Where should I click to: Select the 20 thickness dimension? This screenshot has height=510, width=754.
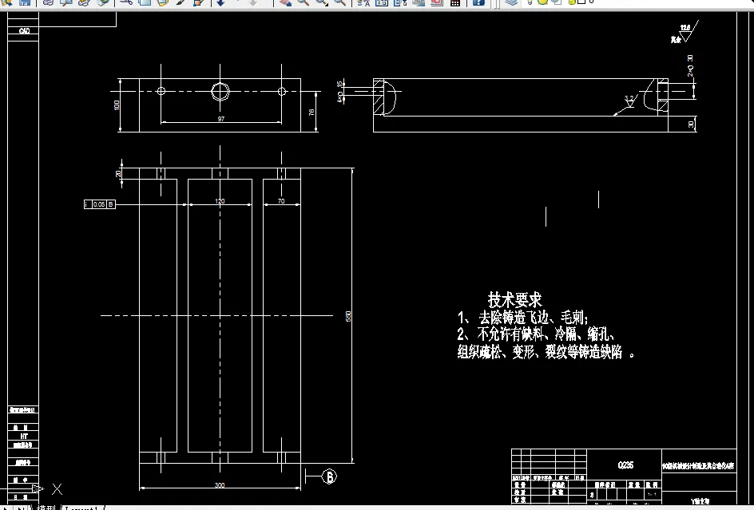[x=118, y=173]
